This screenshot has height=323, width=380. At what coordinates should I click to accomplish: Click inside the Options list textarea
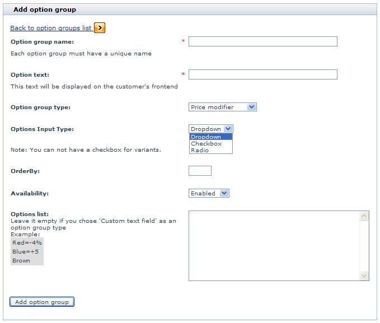pos(274,246)
